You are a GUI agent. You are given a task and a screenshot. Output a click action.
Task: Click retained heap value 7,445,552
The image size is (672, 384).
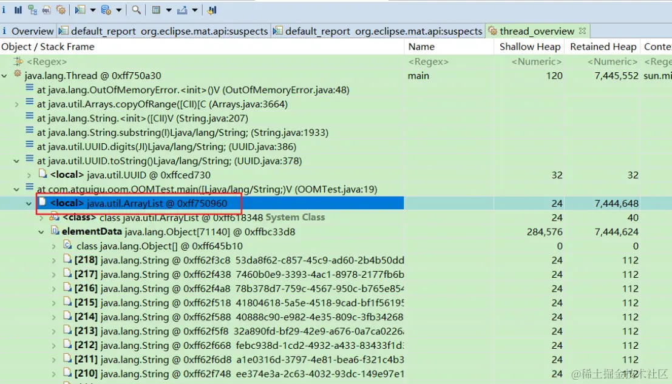click(x=616, y=76)
